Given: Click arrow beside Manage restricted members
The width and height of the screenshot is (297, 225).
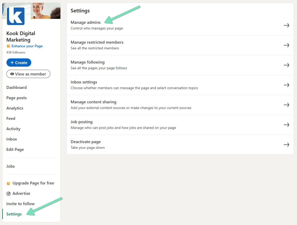Looking at the screenshot, I should [x=286, y=45].
